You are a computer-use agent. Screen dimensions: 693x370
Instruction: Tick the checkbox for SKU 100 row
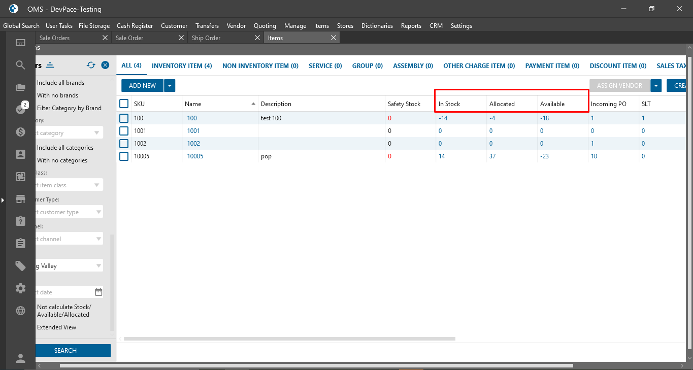coord(124,118)
